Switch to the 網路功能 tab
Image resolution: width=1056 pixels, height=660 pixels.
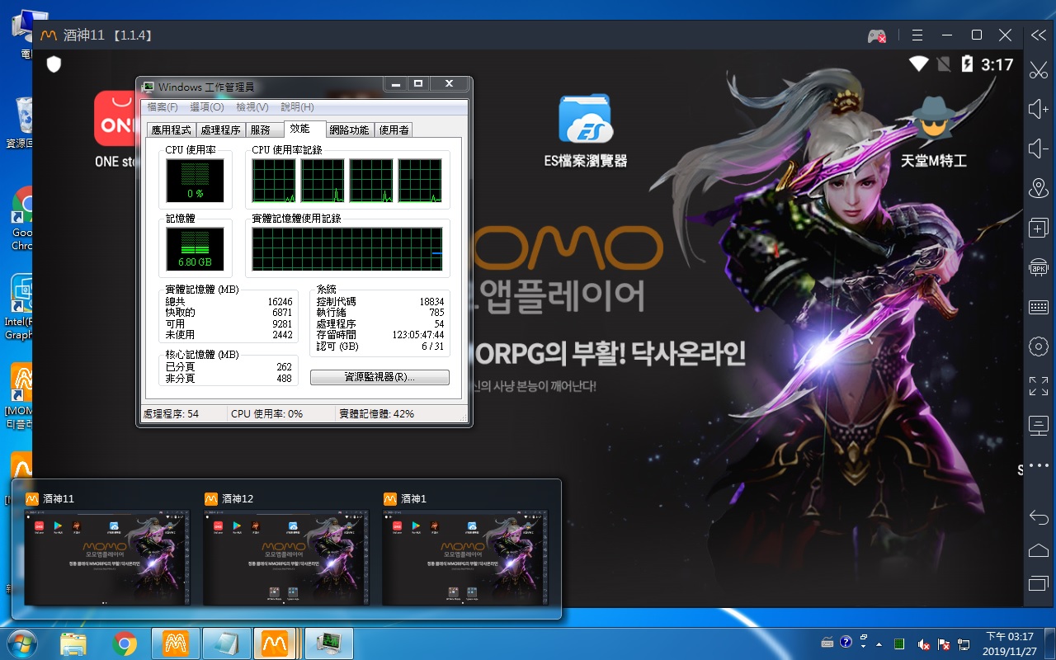[x=349, y=130]
